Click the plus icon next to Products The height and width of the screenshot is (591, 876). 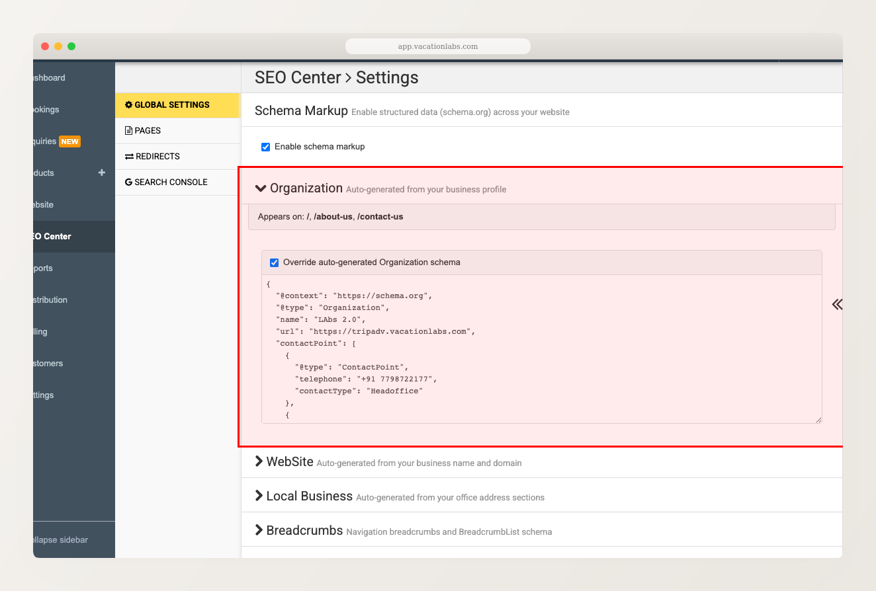click(x=101, y=173)
